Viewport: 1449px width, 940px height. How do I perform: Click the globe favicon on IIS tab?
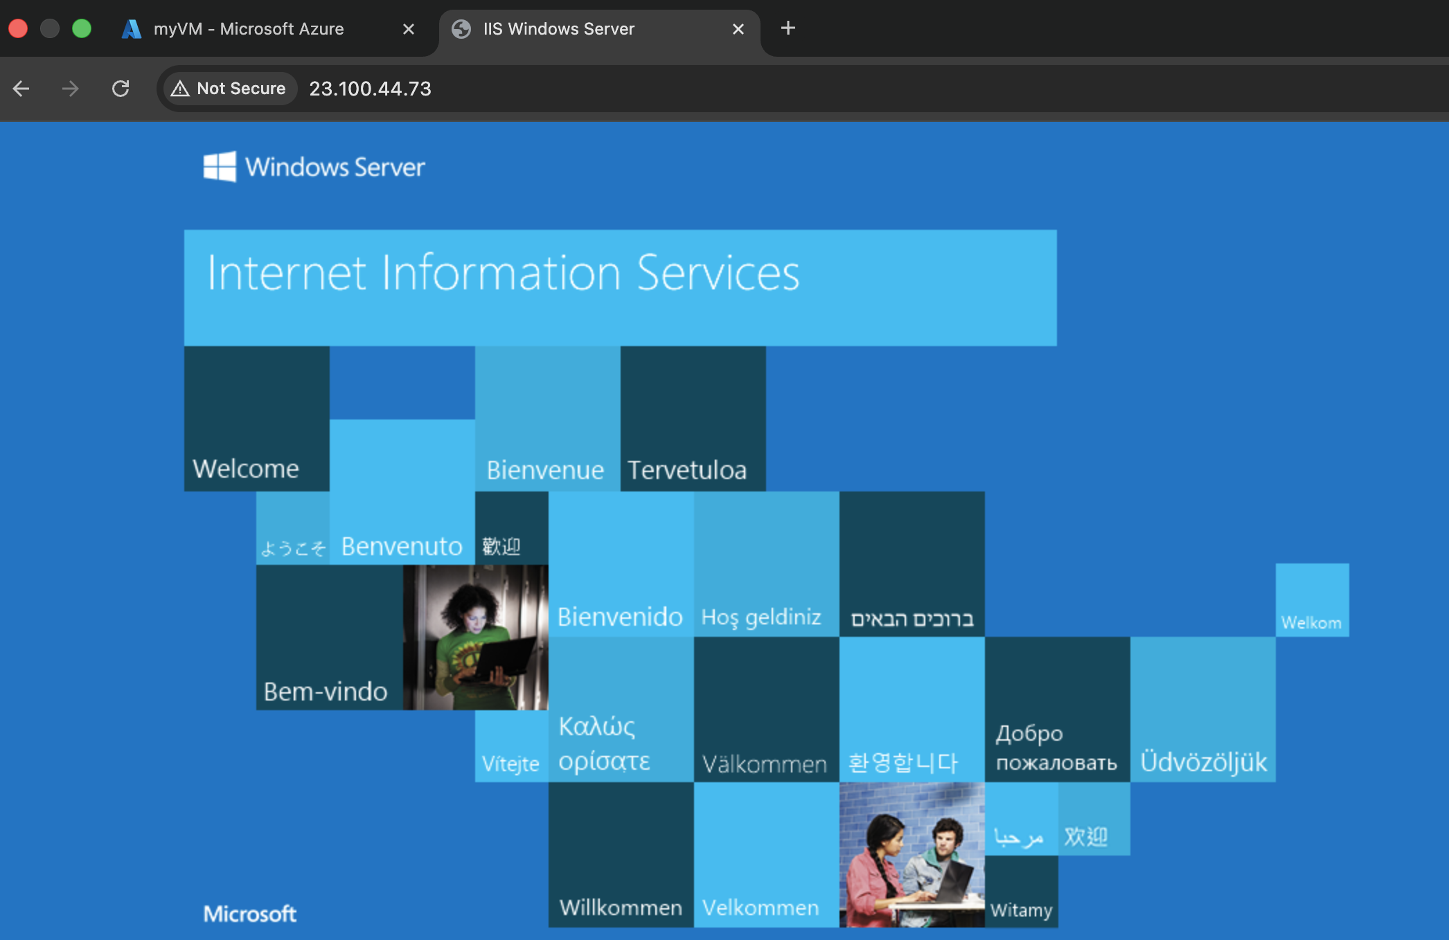461,29
